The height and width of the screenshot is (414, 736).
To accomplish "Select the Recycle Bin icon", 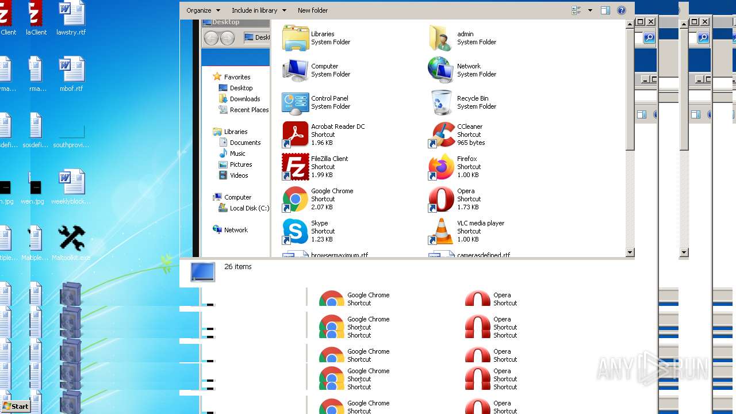I will (442, 102).
